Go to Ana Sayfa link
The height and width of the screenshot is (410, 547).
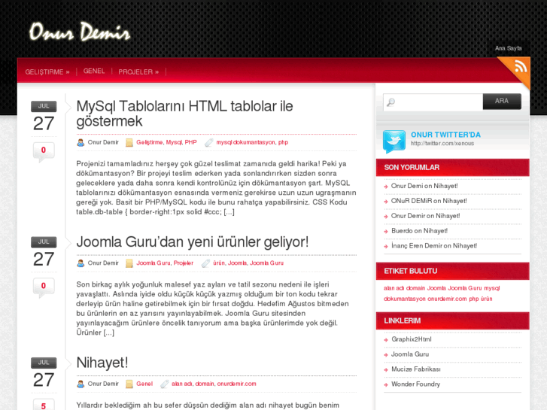point(509,48)
